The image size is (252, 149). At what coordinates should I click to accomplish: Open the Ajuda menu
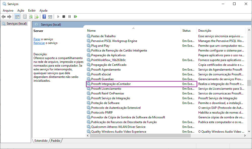(43, 11)
